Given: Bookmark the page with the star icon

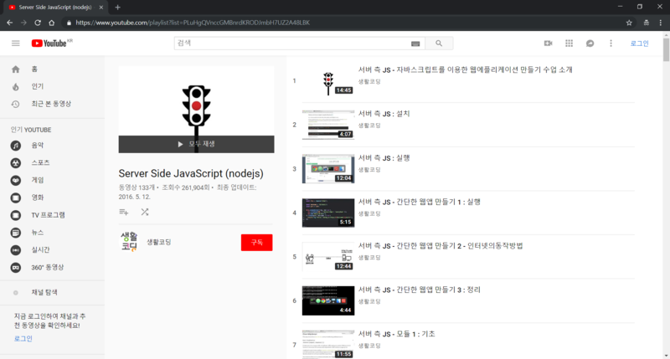Looking at the screenshot, I should click(x=629, y=23).
